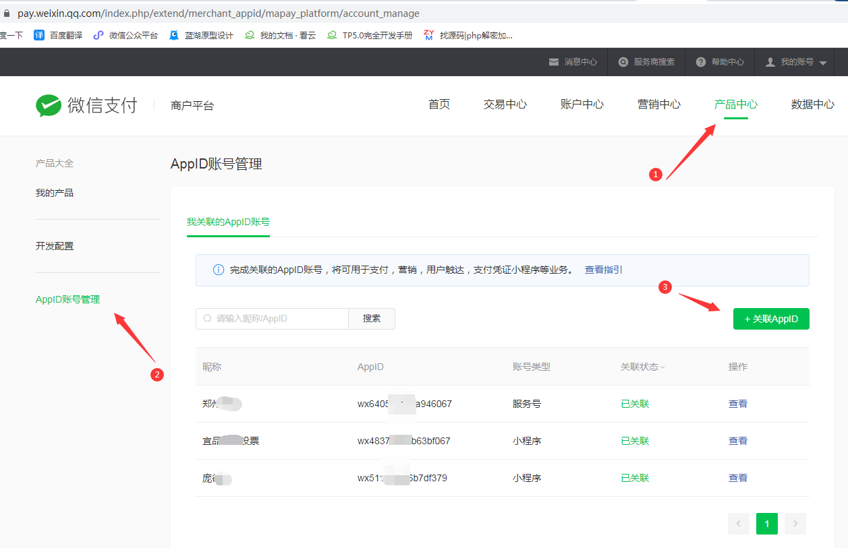
Task: Click the AppID账号管理 page title heading
Action: (x=217, y=164)
